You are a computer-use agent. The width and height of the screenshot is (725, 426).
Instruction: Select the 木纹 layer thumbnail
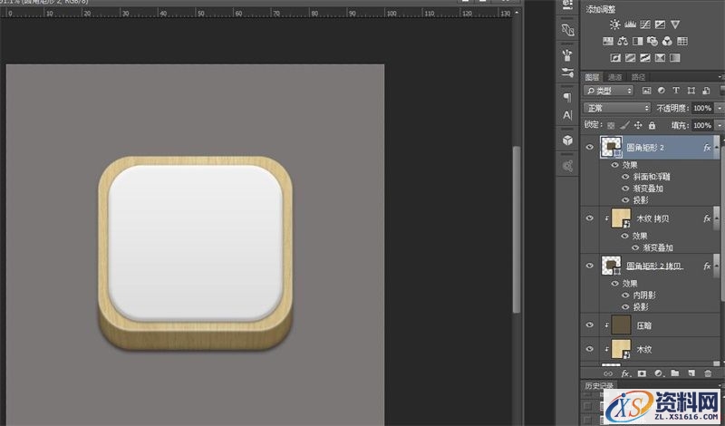tap(621, 349)
